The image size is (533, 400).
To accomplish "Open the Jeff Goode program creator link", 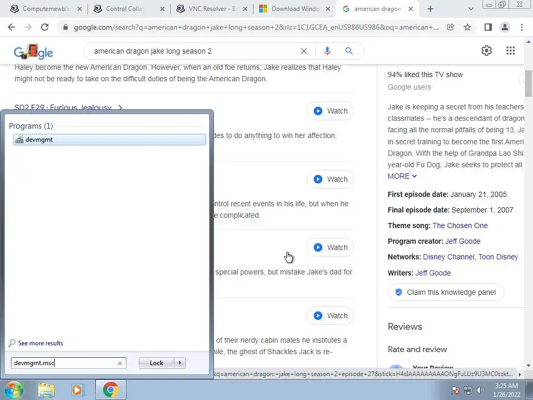I will 463,241.
